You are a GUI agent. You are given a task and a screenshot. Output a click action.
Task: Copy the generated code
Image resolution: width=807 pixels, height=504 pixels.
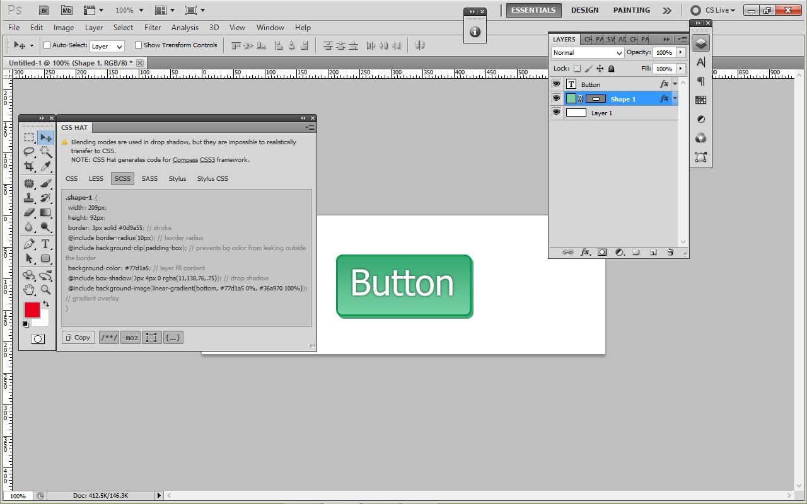(x=78, y=338)
